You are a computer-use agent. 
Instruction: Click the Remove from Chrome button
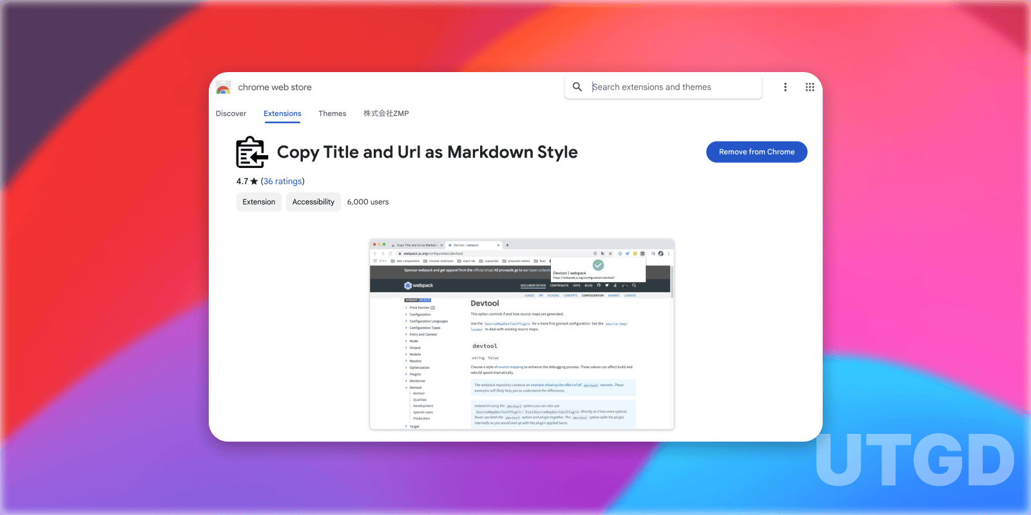coord(756,152)
